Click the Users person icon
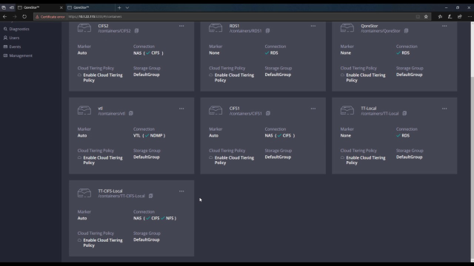 [5, 38]
